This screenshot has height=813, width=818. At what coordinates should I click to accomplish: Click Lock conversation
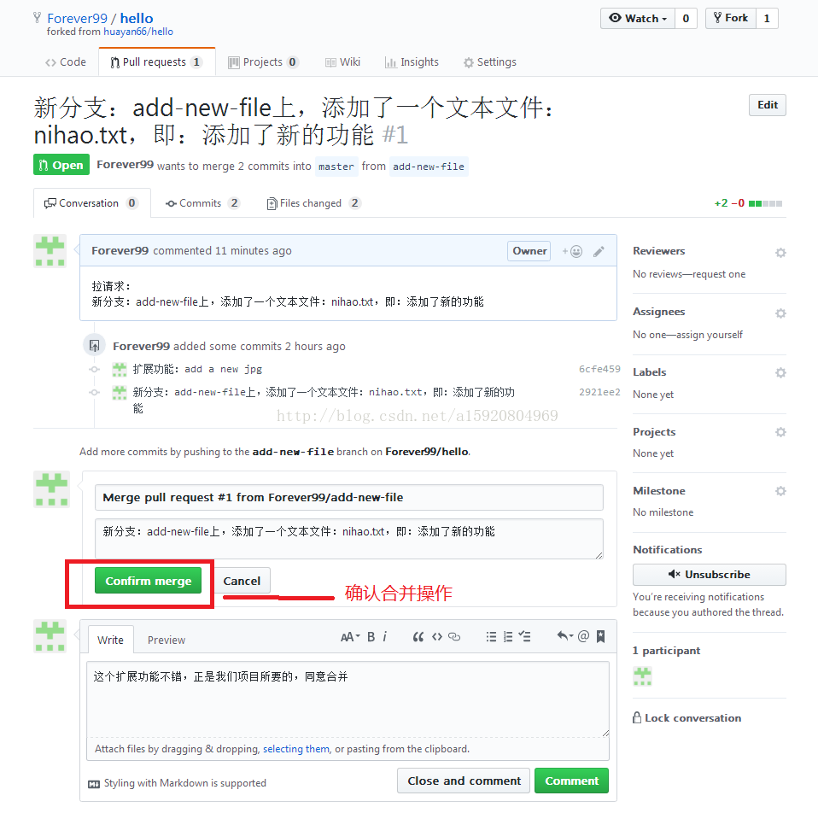(687, 718)
